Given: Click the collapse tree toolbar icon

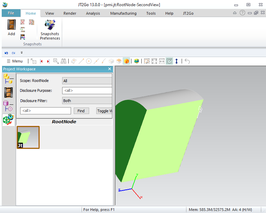Looking at the screenshot, I should (x=33, y=61).
